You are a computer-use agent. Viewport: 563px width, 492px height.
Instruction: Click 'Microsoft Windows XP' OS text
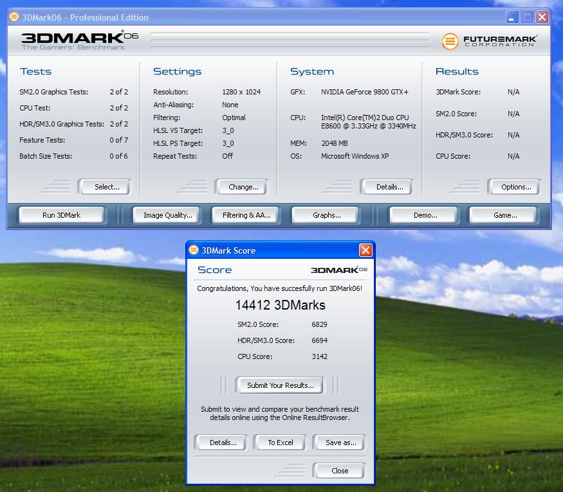coord(355,156)
